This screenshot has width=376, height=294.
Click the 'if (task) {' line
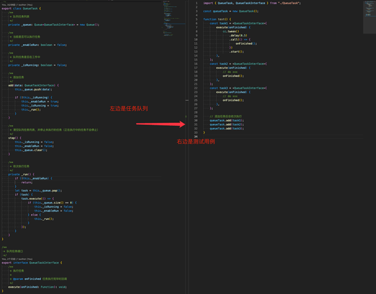point(24,195)
